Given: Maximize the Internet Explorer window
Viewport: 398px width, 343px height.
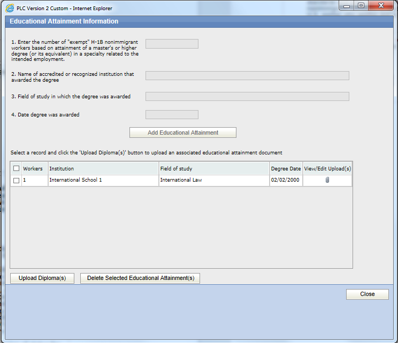Looking at the screenshot, I should point(361,6).
